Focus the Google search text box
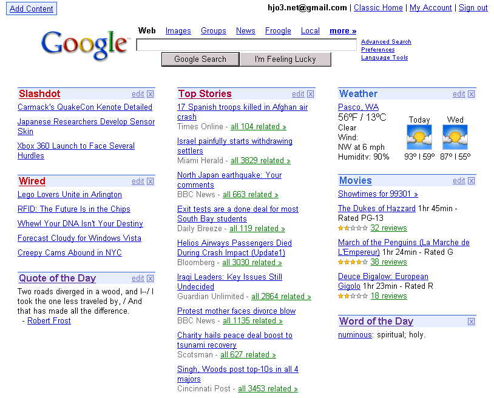Image resolution: width=494 pixels, height=398 pixels. click(246, 45)
